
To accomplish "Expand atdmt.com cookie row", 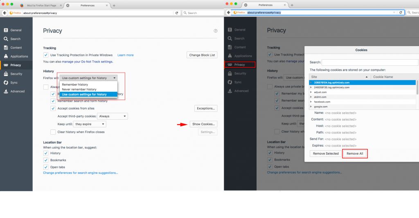I will (x=311, y=97).
